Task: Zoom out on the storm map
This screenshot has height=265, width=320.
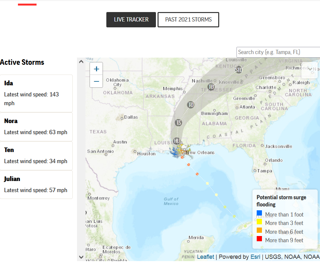Action: click(x=96, y=81)
